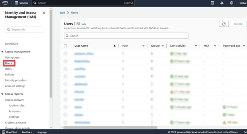247x134 pixels.
Task: Click Feedback in the footer
Action: click(27, 132)
